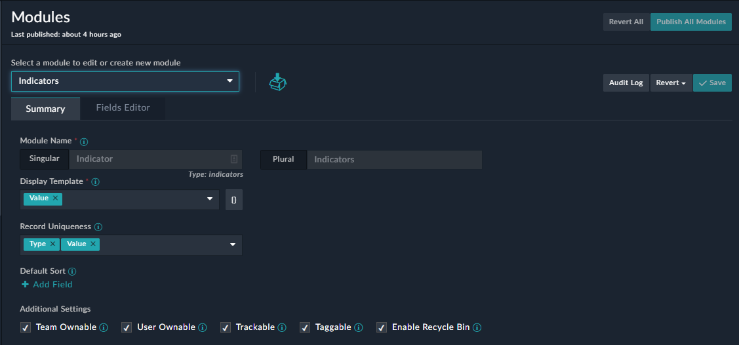Click the 'Type: indicators' text
This screenshot has width=739, height=345.
[216, 174]
